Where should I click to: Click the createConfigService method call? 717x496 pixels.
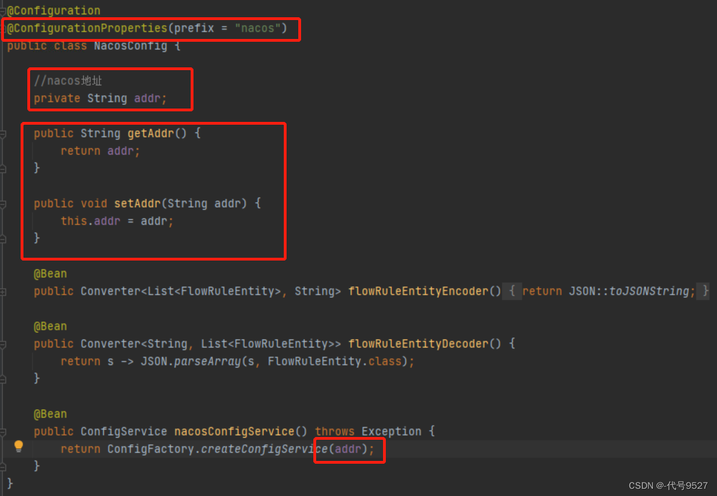click(x=264, y=449)
